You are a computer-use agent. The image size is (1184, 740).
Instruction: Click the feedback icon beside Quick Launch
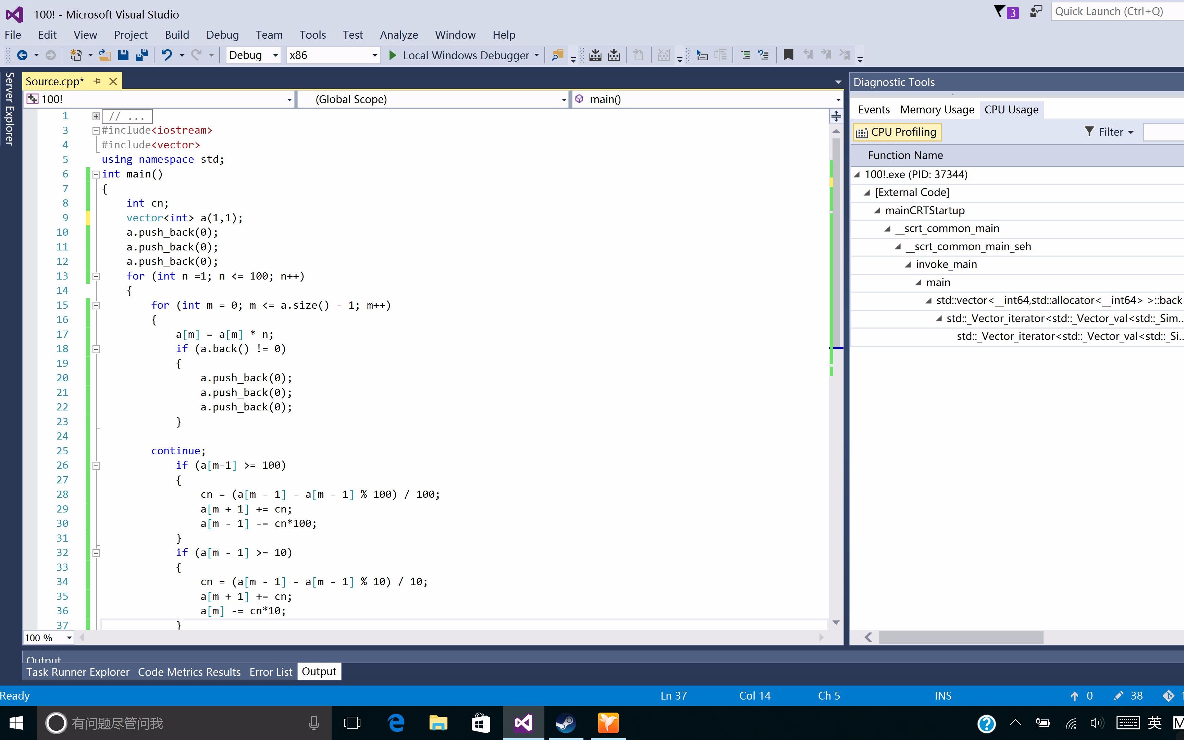[1036, 12]
